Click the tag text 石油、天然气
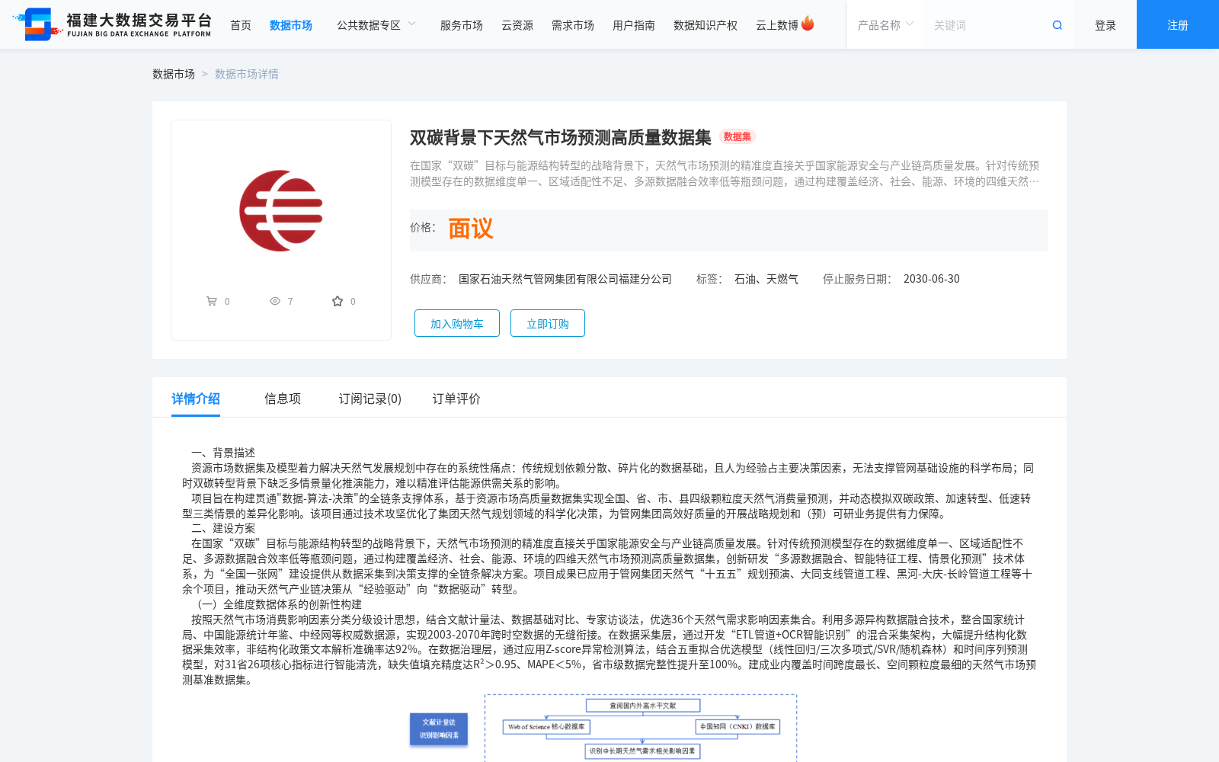This screenshot has width=1219, height=762. pyautogui.click(x=766, y=279)
